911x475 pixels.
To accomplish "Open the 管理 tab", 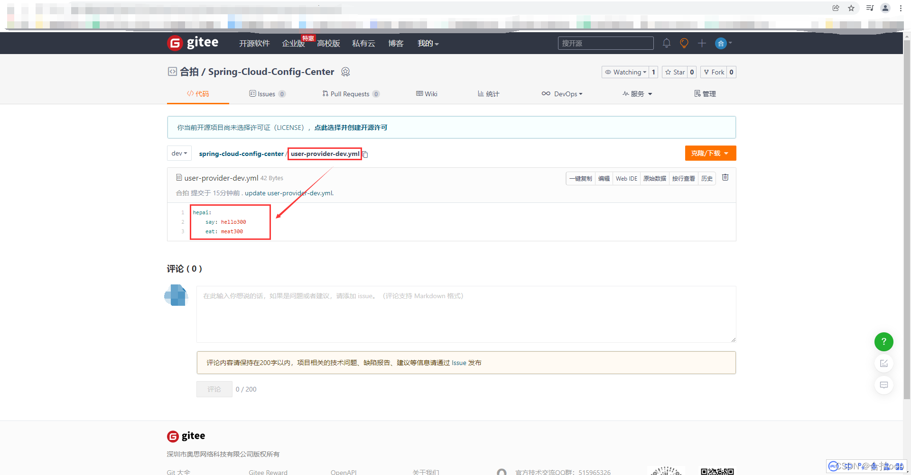I will pyautogui.click(x=705, y=94).
